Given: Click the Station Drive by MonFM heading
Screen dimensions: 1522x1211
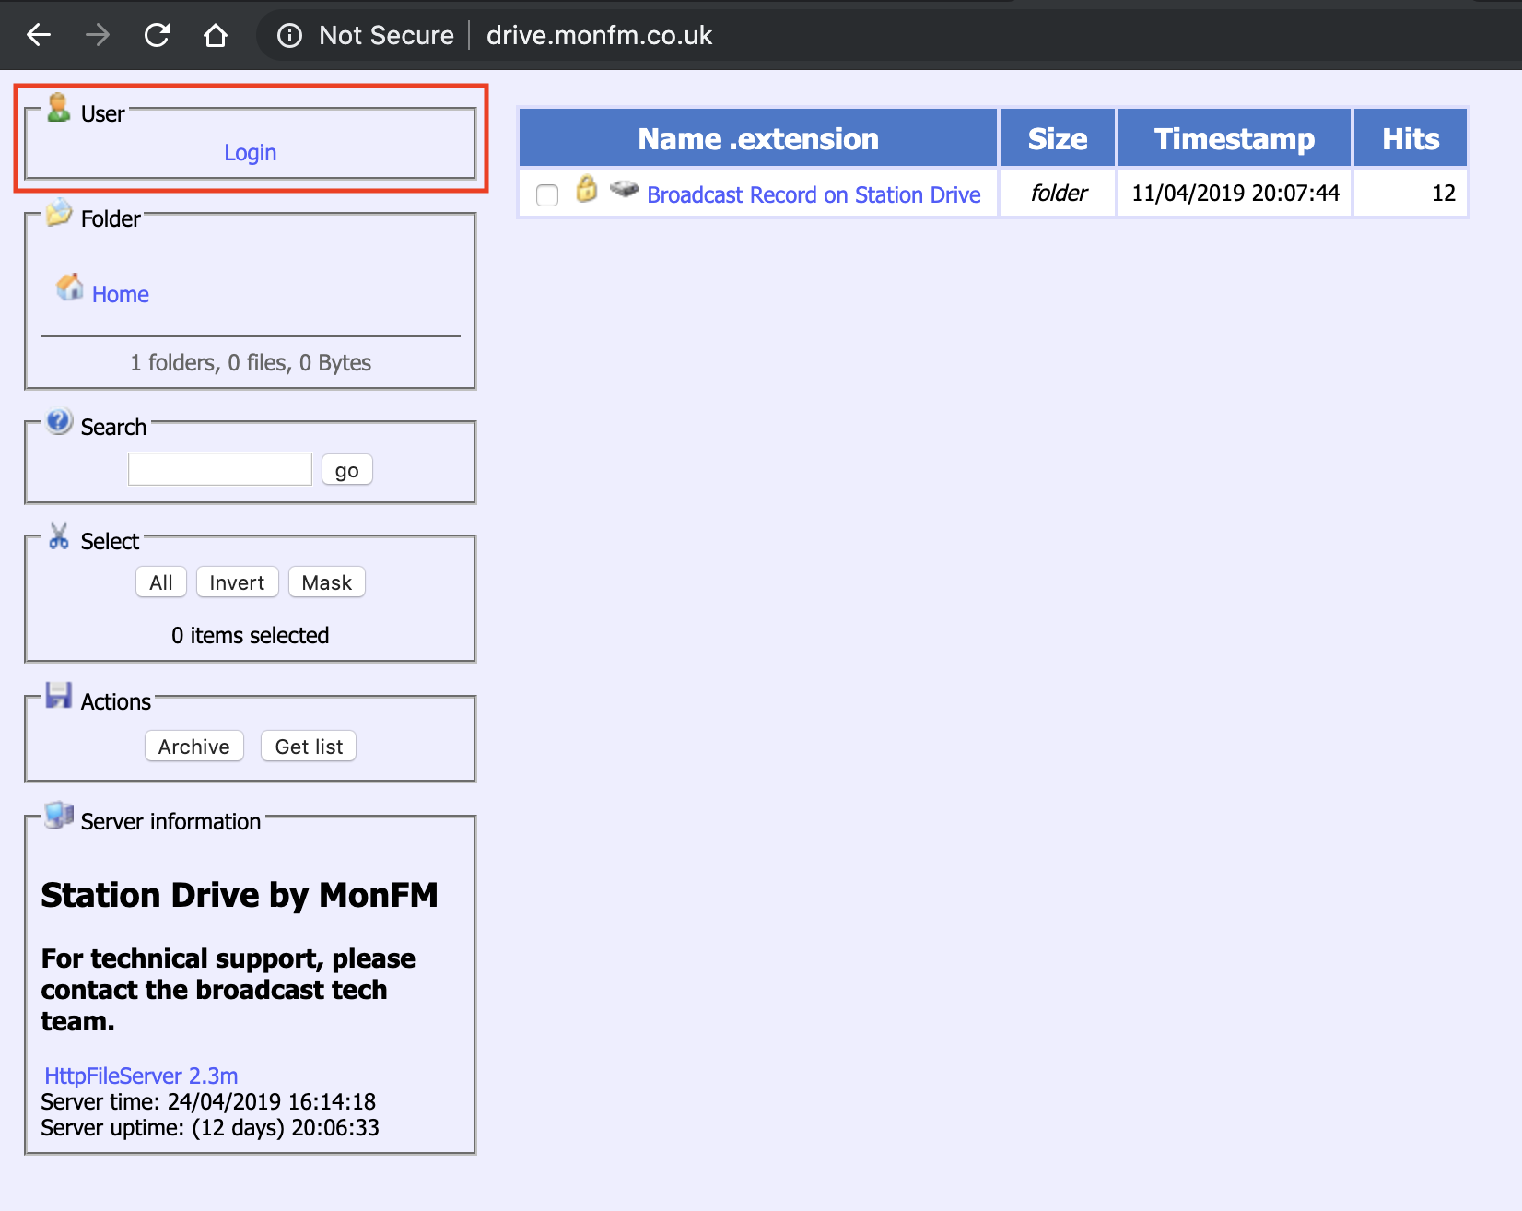Looking at the screenshot, I should coord(240,895).
